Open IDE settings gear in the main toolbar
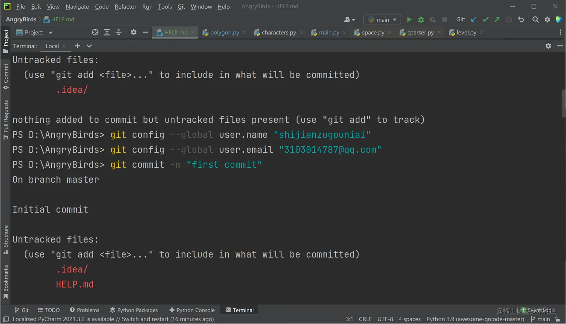 (x=547, y=19)
